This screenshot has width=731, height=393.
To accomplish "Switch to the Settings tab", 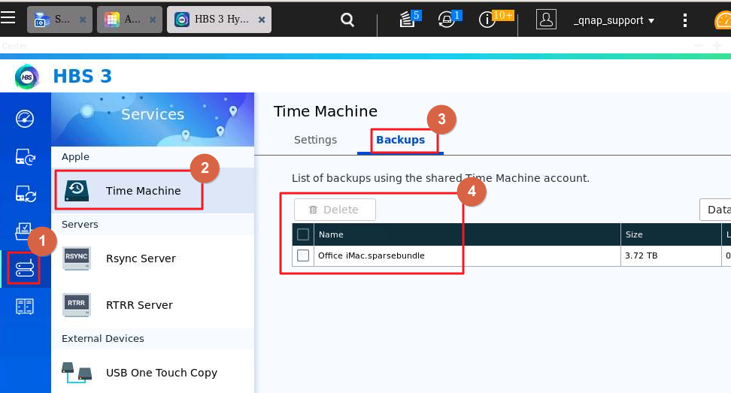I will coord(316,140).
